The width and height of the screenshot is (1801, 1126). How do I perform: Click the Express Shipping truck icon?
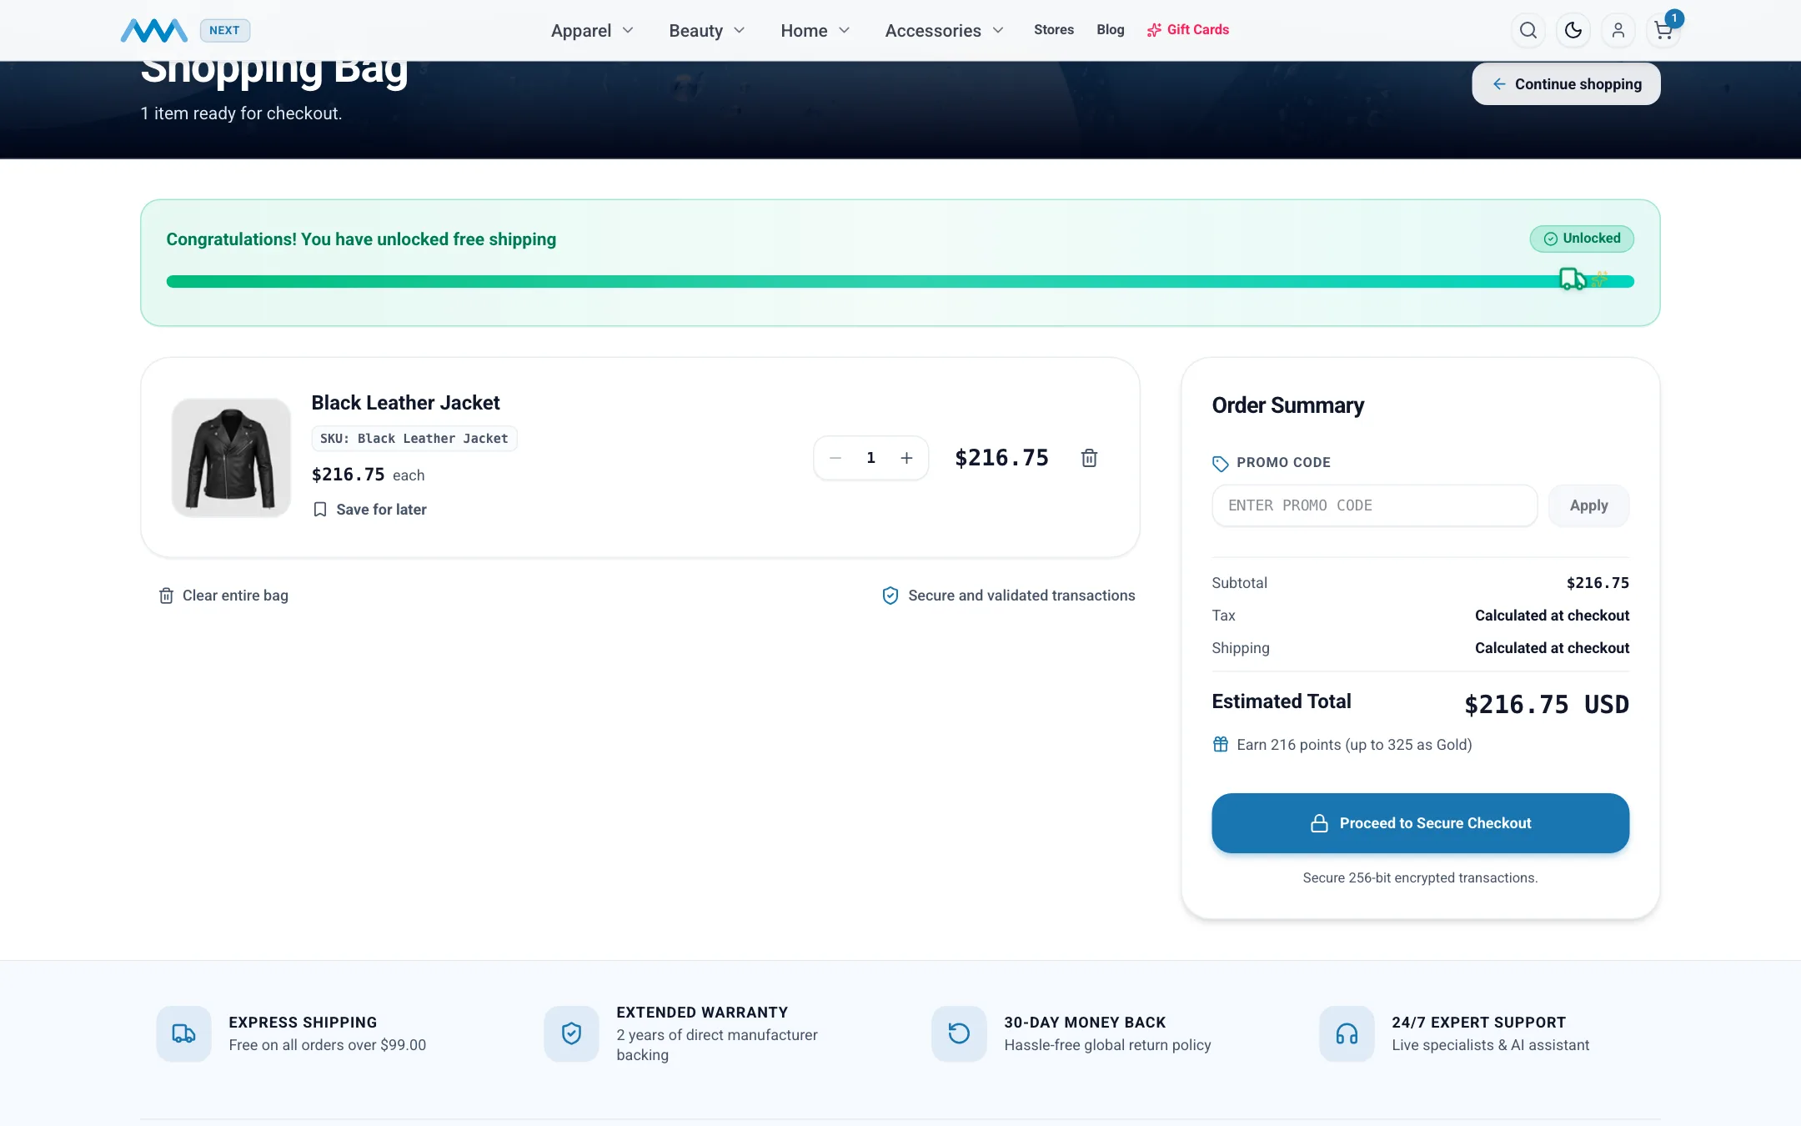[183, 1033]
